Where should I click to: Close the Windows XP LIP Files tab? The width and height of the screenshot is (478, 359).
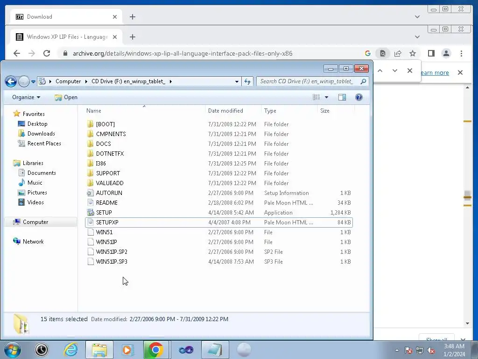coord(115,37)
